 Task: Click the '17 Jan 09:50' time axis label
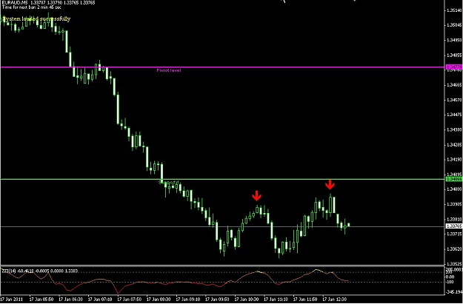click(217, 300)
